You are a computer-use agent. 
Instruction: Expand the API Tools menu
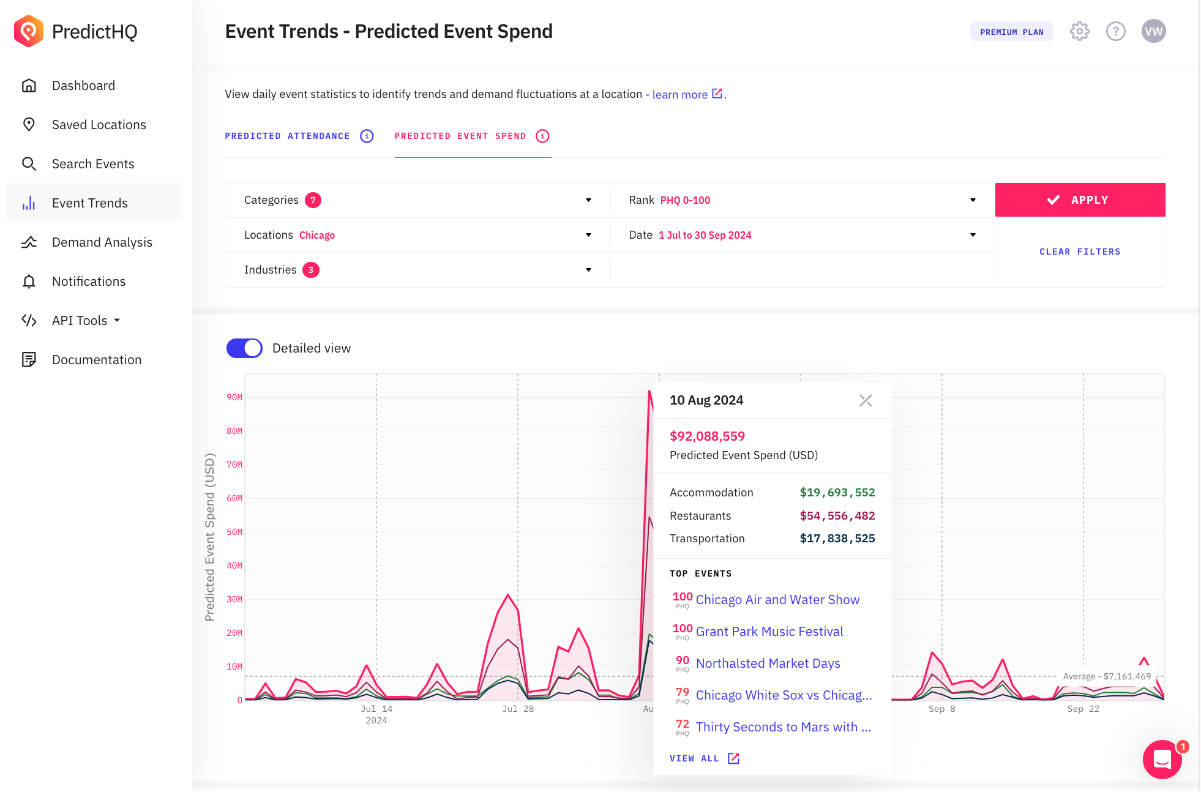(86, 321)
